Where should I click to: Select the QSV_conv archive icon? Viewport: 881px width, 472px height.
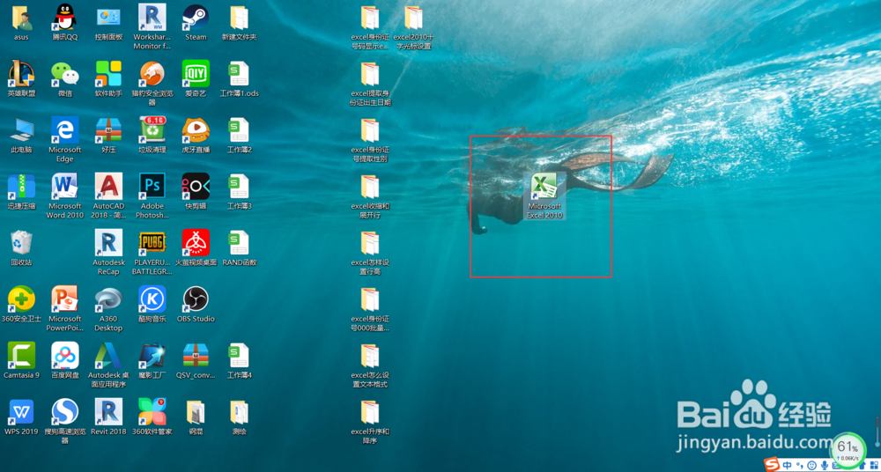tap(196, 360)
